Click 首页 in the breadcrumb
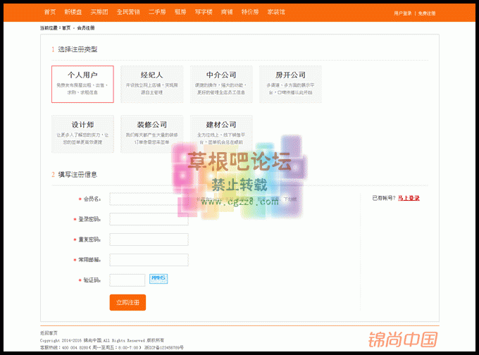This screenshot has height=355, width=479. (x=66, y=27)
